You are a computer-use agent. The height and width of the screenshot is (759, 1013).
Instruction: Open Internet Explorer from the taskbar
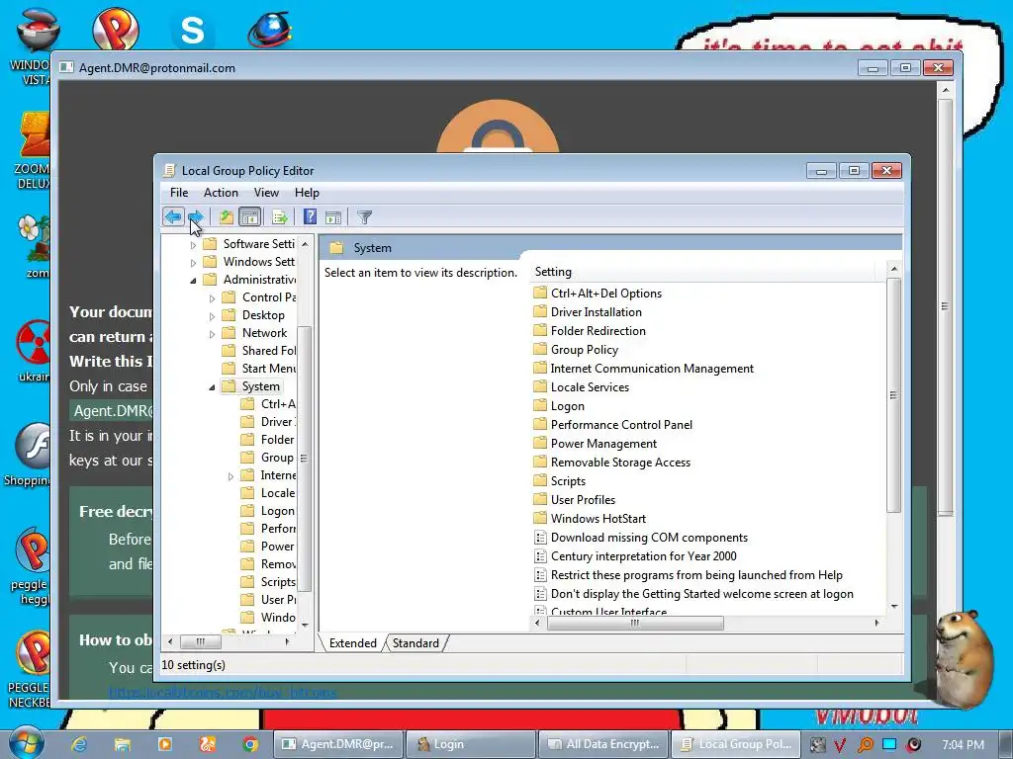coord(79,744)
